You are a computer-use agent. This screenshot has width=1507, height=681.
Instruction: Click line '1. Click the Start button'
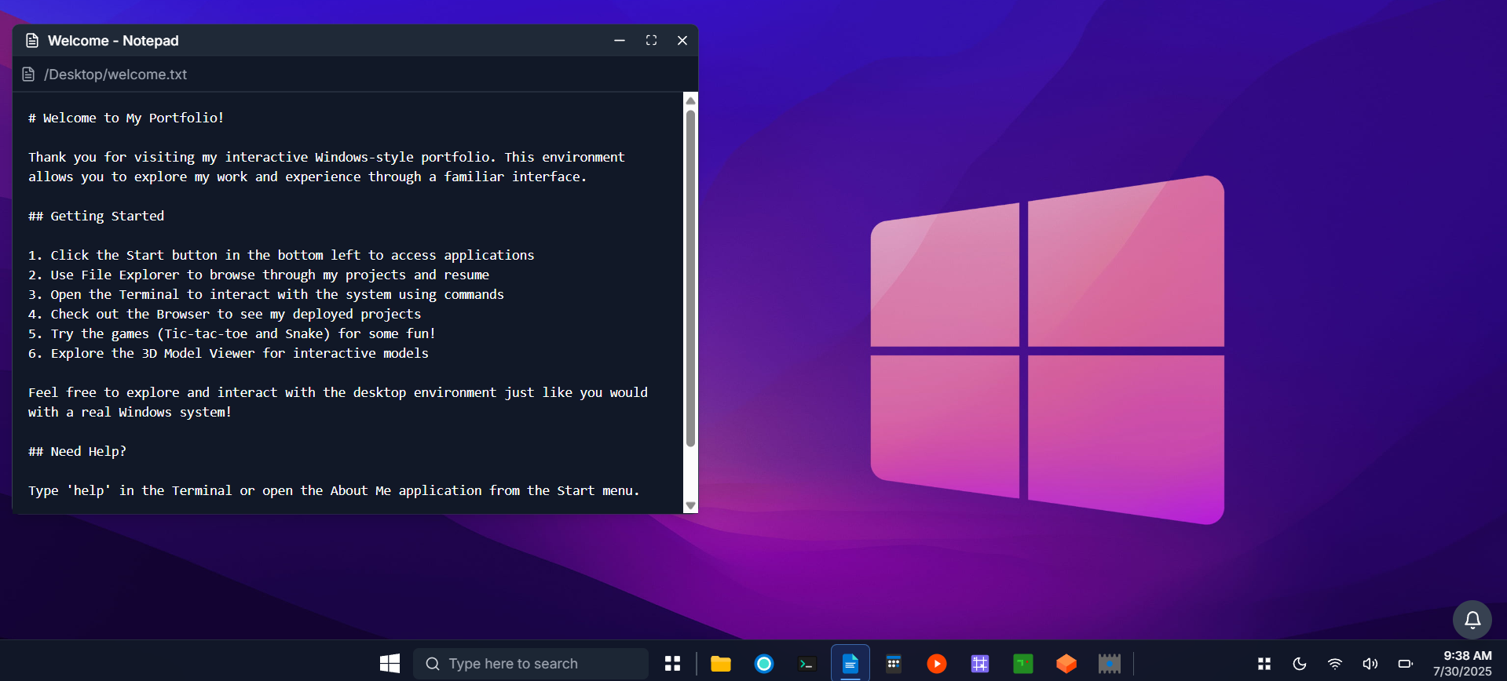pyautogui.click(x=281, y=255)
